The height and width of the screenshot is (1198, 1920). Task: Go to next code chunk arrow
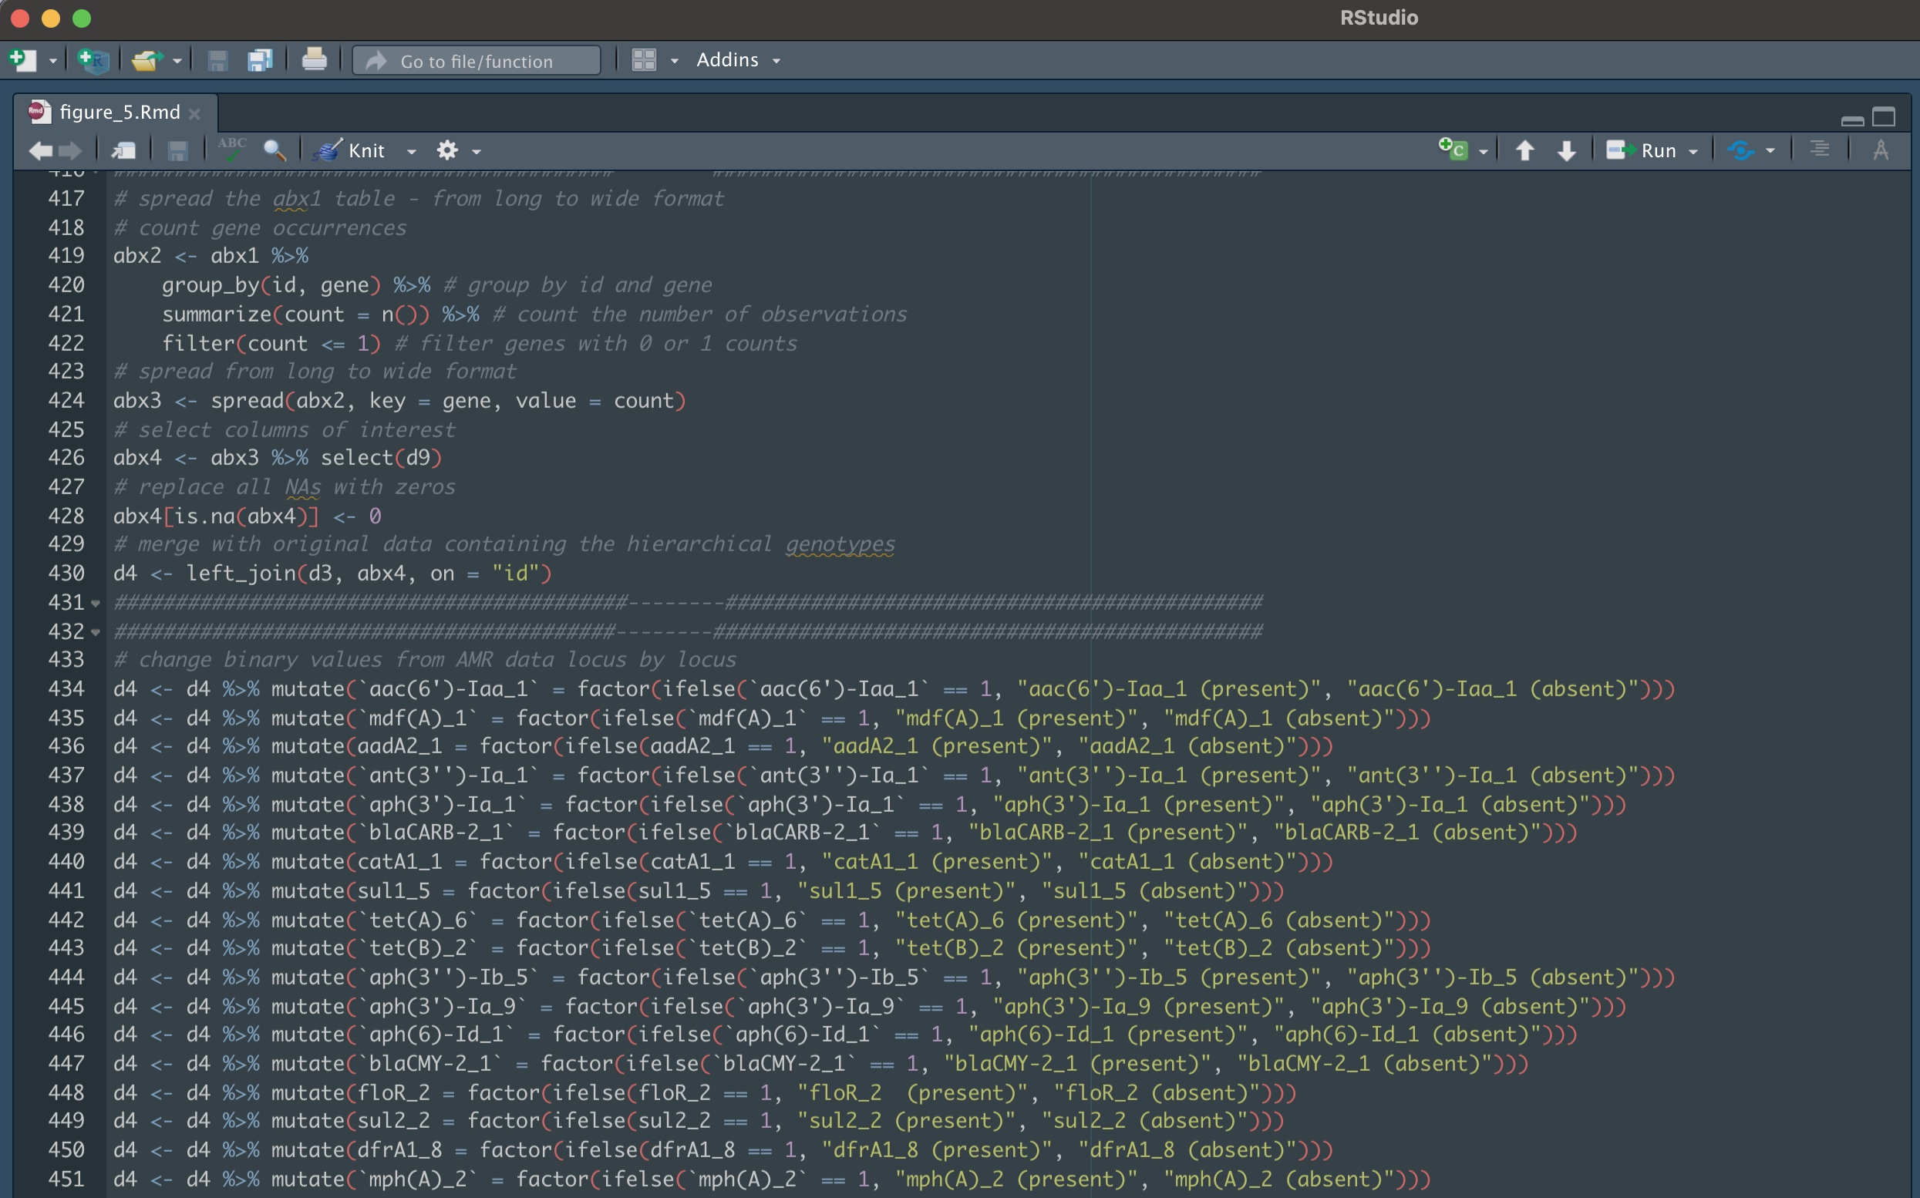[1566, 150]
